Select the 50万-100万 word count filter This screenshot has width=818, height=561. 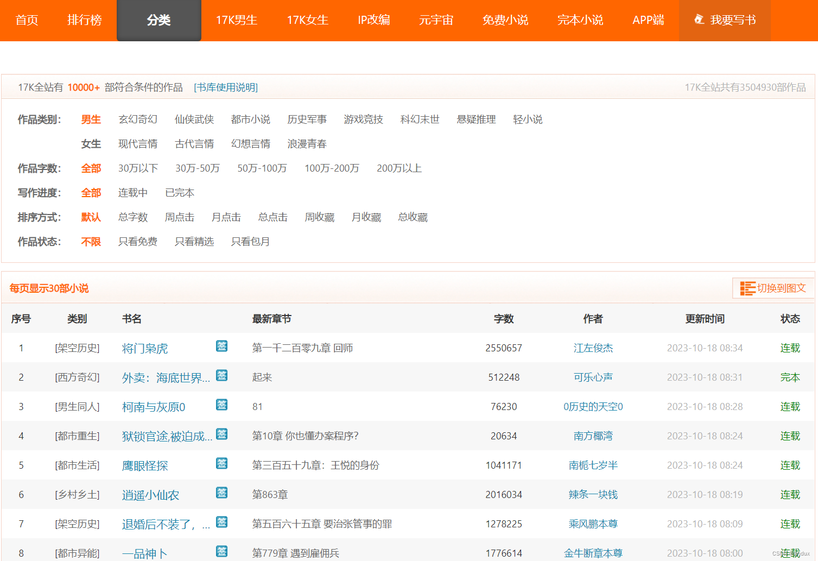[262, 168]
